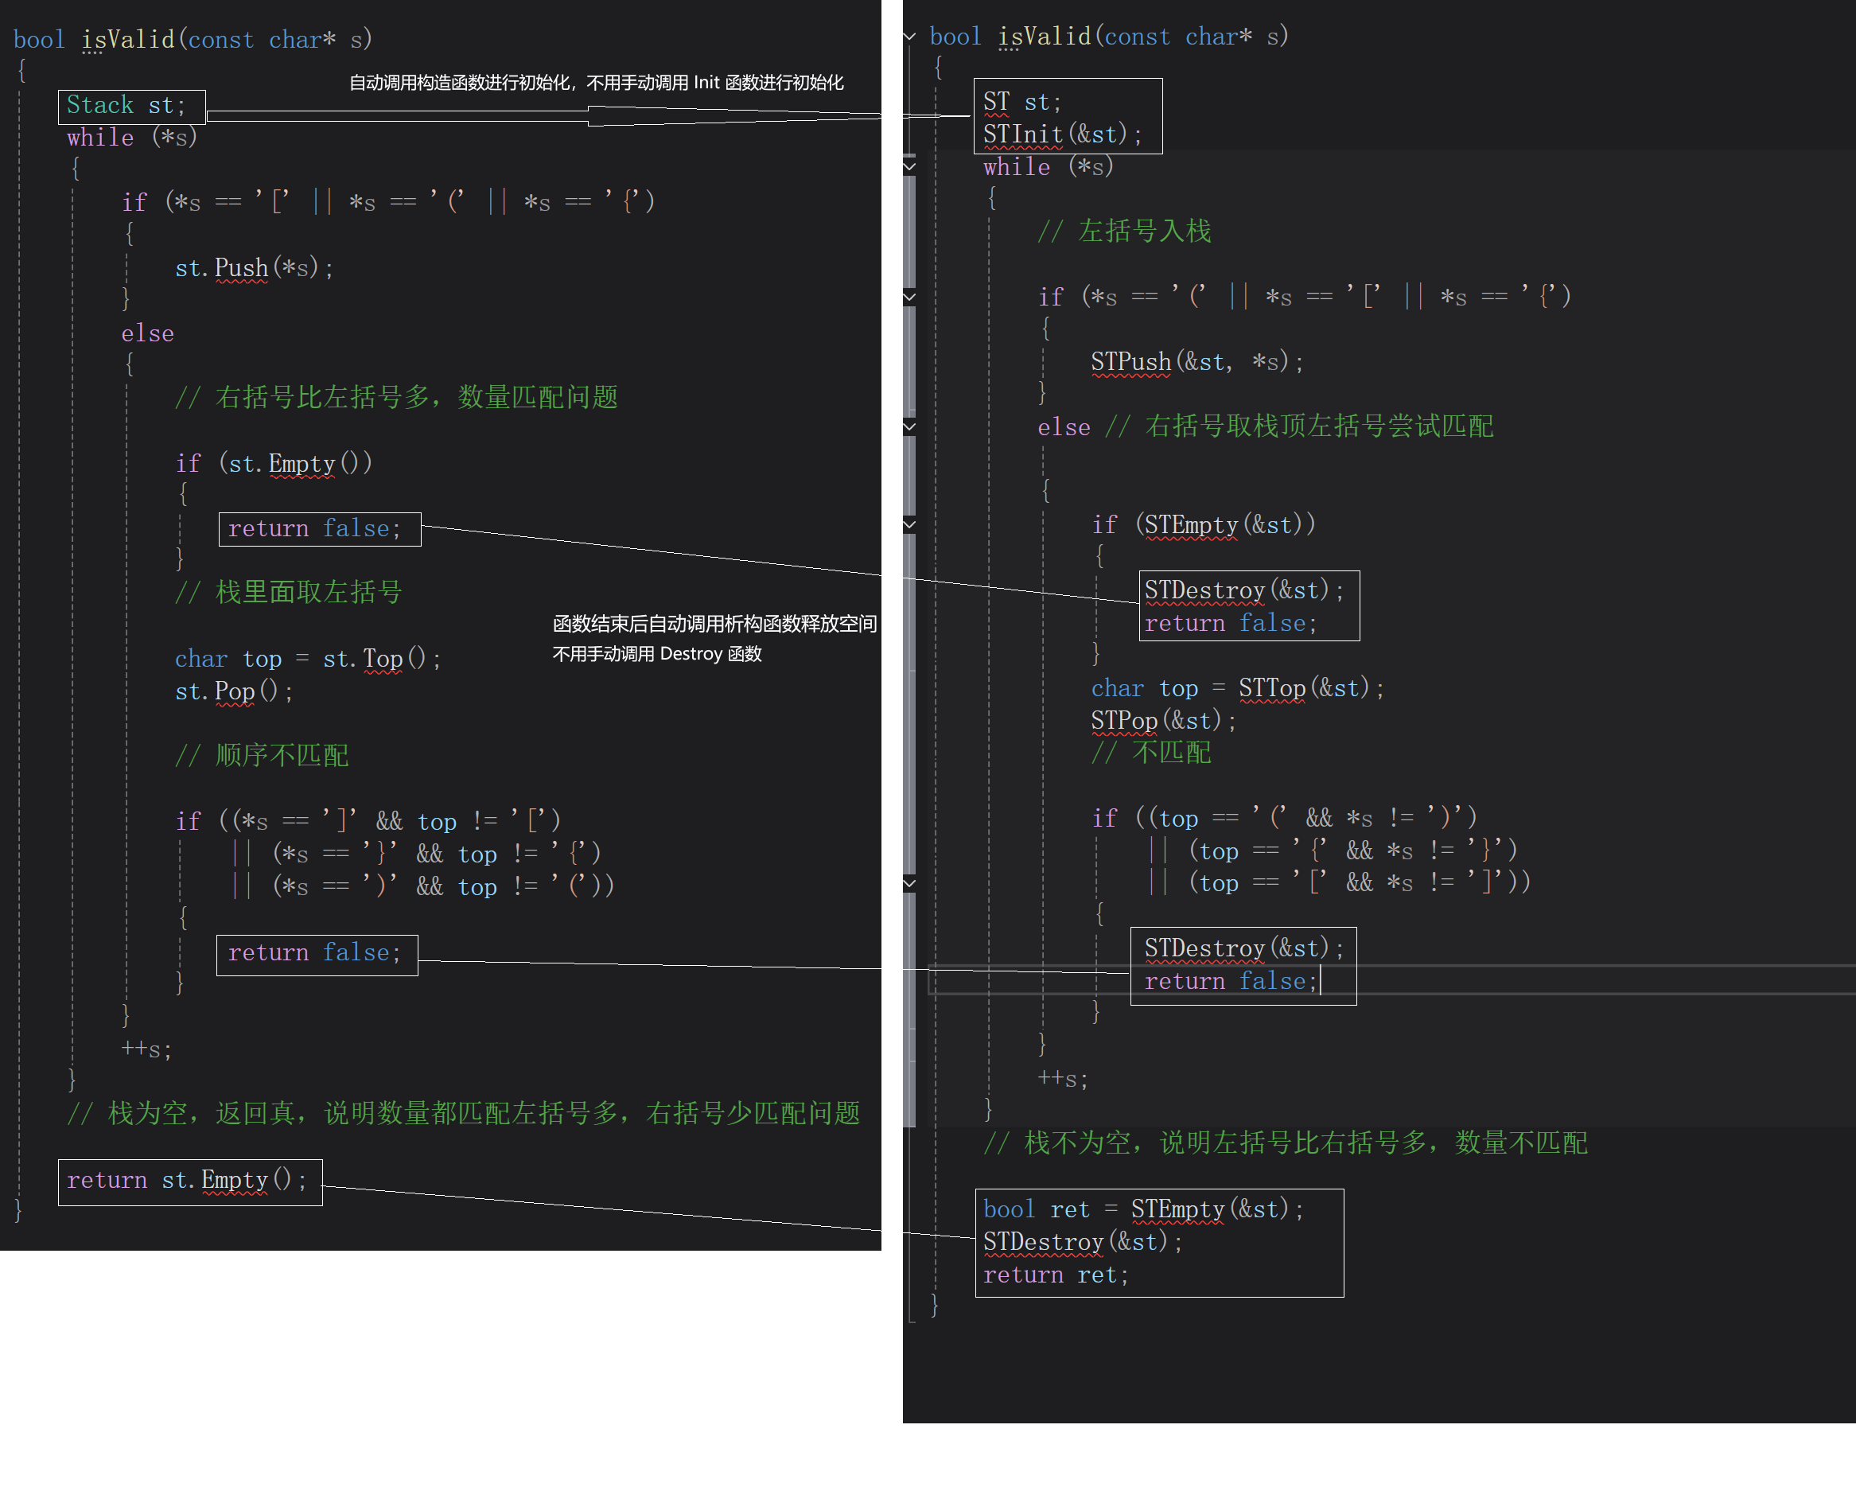Click the STInit(&st); call
The width and height of the screenshot is (1856, 1487).
[1061, 134]
